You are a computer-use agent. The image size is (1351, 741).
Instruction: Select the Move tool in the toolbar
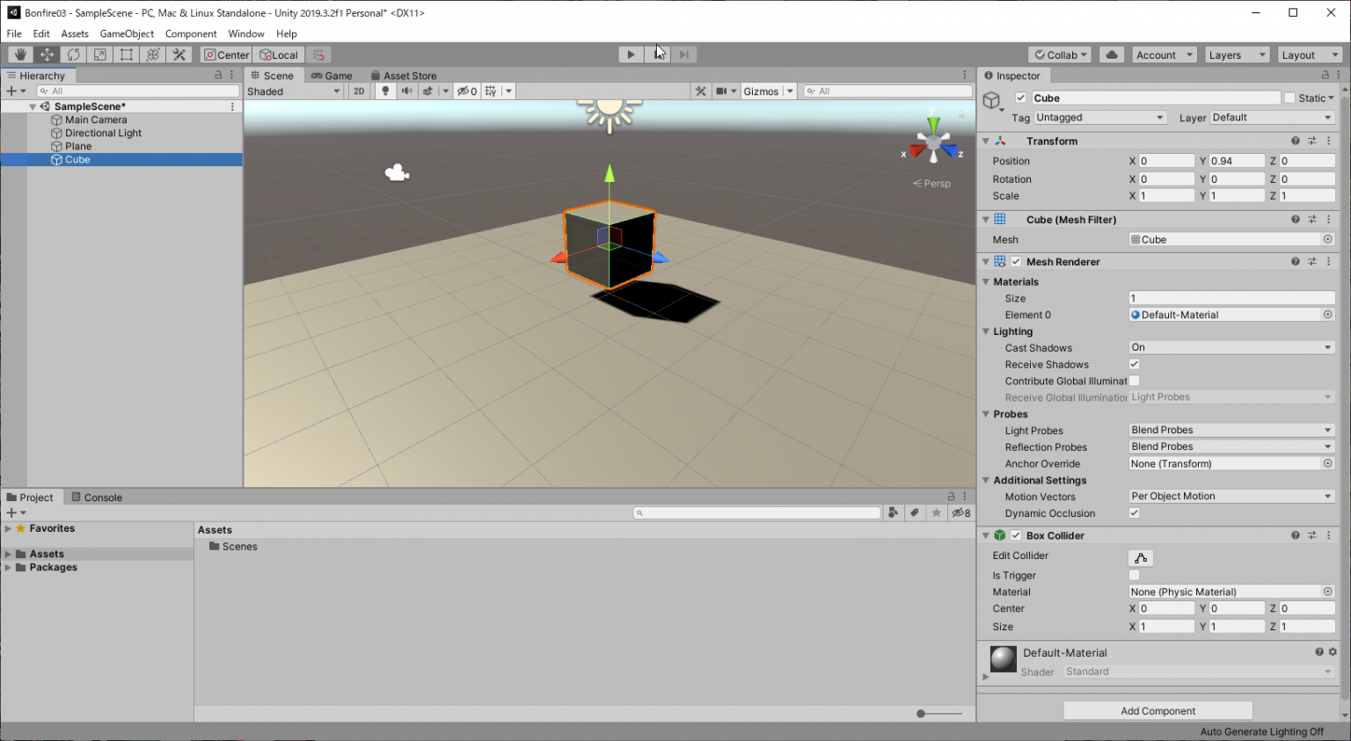tap(47, 54)
